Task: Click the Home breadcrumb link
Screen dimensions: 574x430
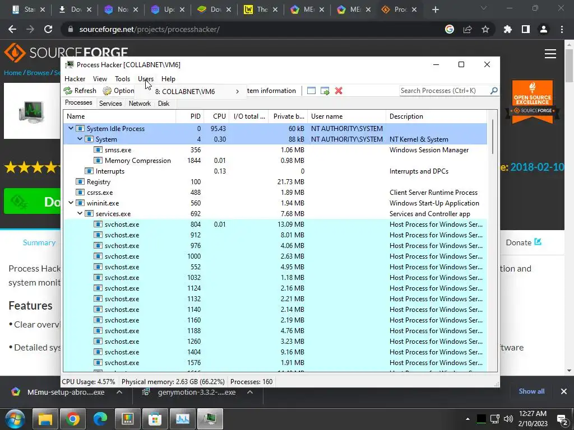Action: coord(12,73)
